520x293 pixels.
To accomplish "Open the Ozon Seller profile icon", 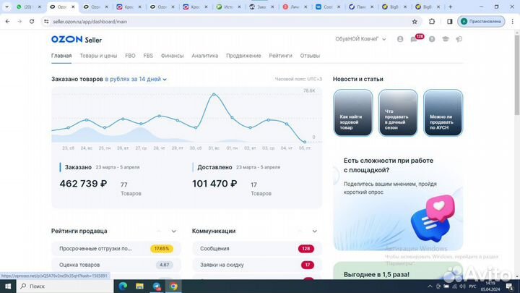I will pyautogui.click(x=400, y=39).
